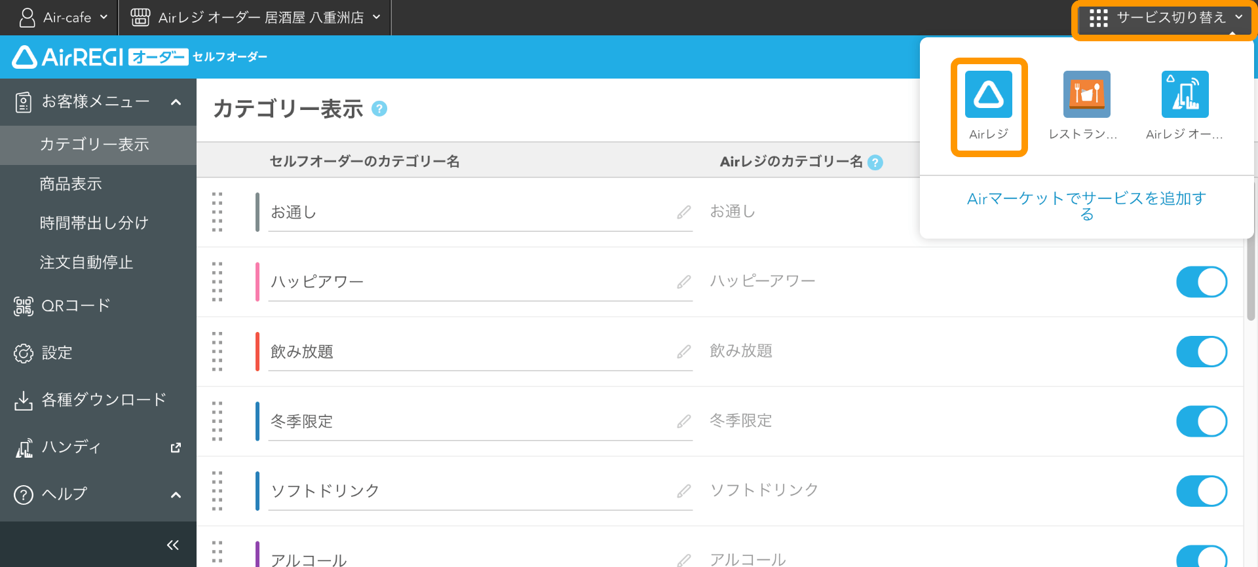Click the store icon beside the store name

(140, 18)
